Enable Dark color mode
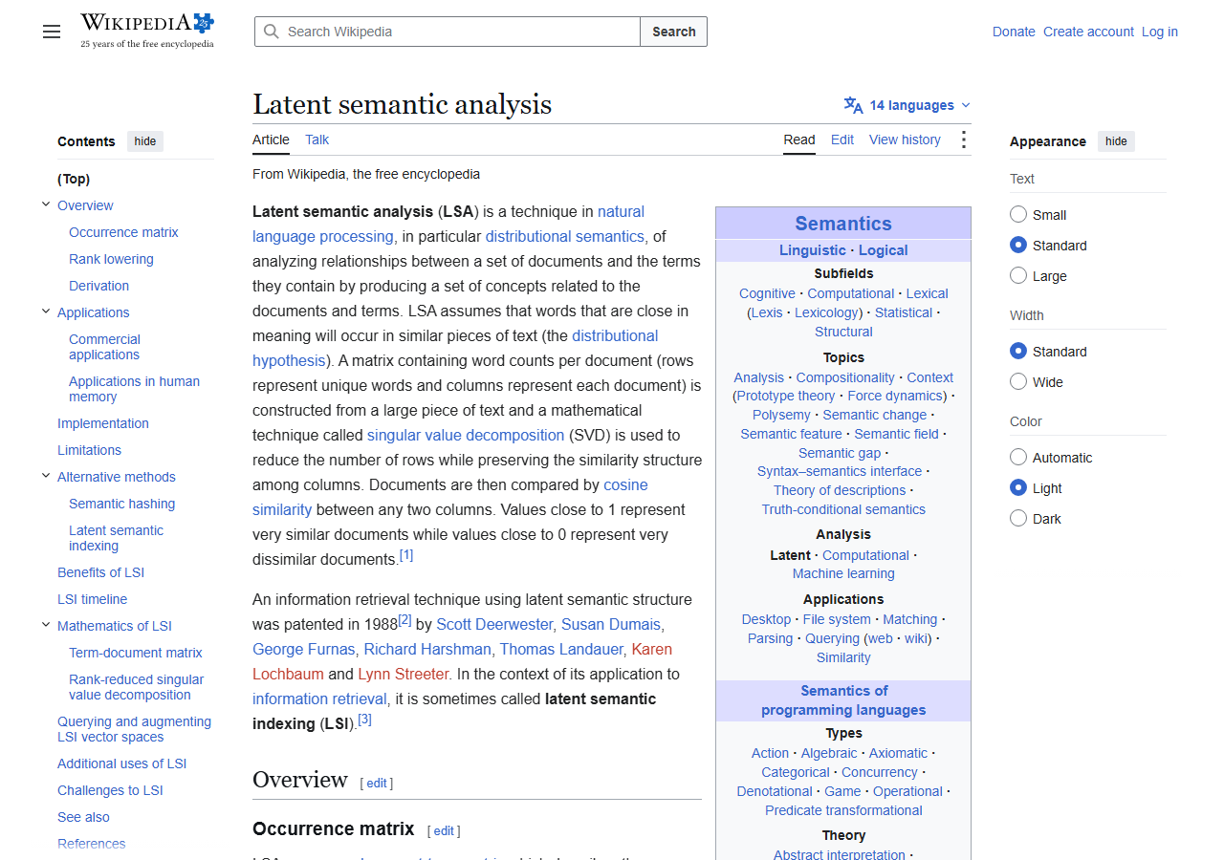 [x=1018, y=519]
